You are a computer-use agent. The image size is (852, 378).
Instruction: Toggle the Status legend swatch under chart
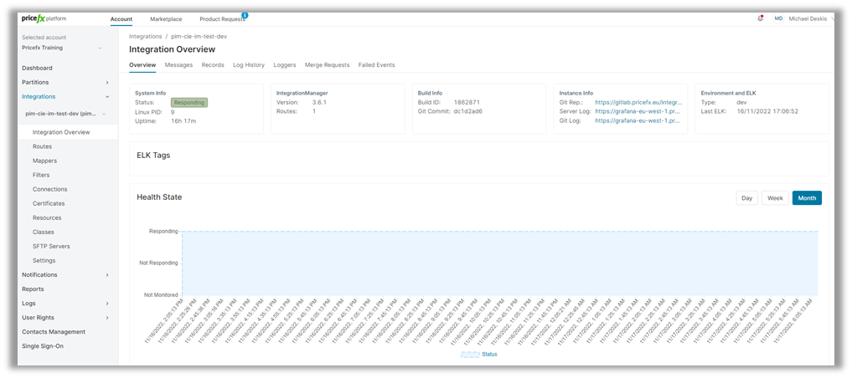470,355
